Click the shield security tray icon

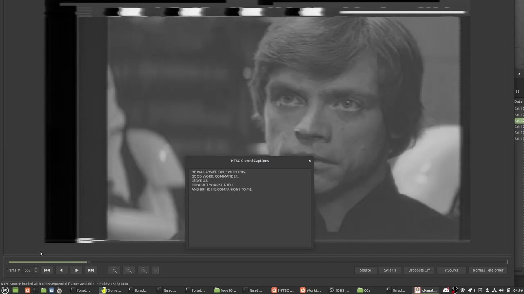(463, 290)
